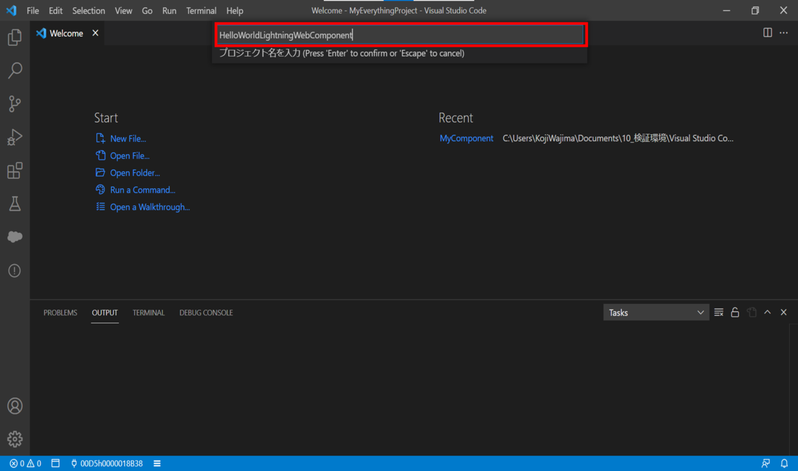Close the bottom panel

[x=783, y=313]
